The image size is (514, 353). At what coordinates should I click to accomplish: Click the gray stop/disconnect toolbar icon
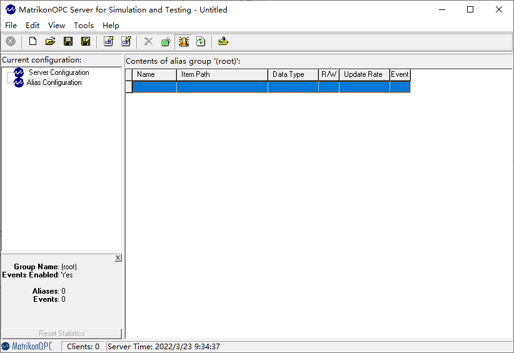[x=11, y=42]
